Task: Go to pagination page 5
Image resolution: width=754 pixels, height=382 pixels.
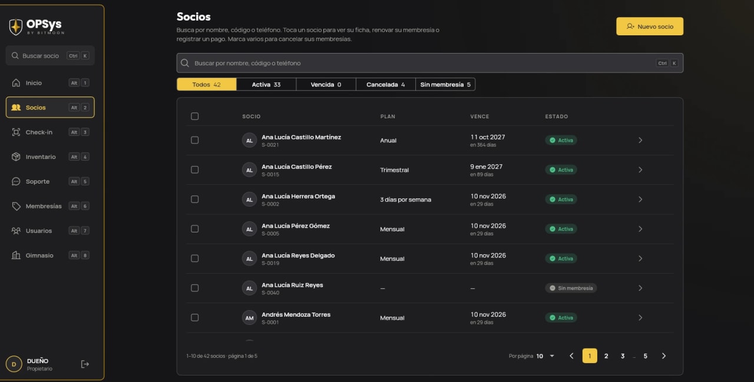Action: click(x=646, y=356)
